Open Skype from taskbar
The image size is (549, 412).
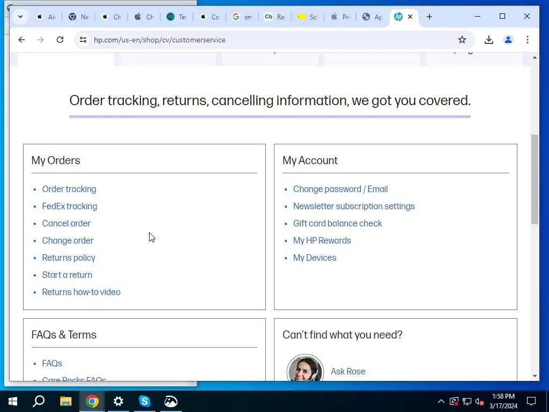(x=145, y=401)
